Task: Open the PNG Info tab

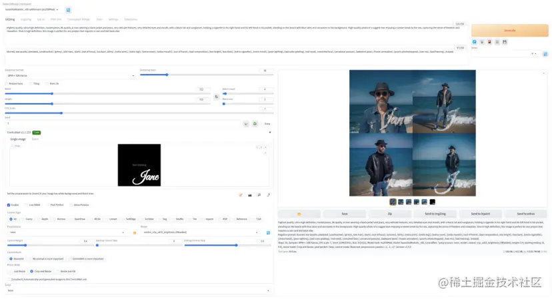Action: pyautogui.click(x=56, y=19)
